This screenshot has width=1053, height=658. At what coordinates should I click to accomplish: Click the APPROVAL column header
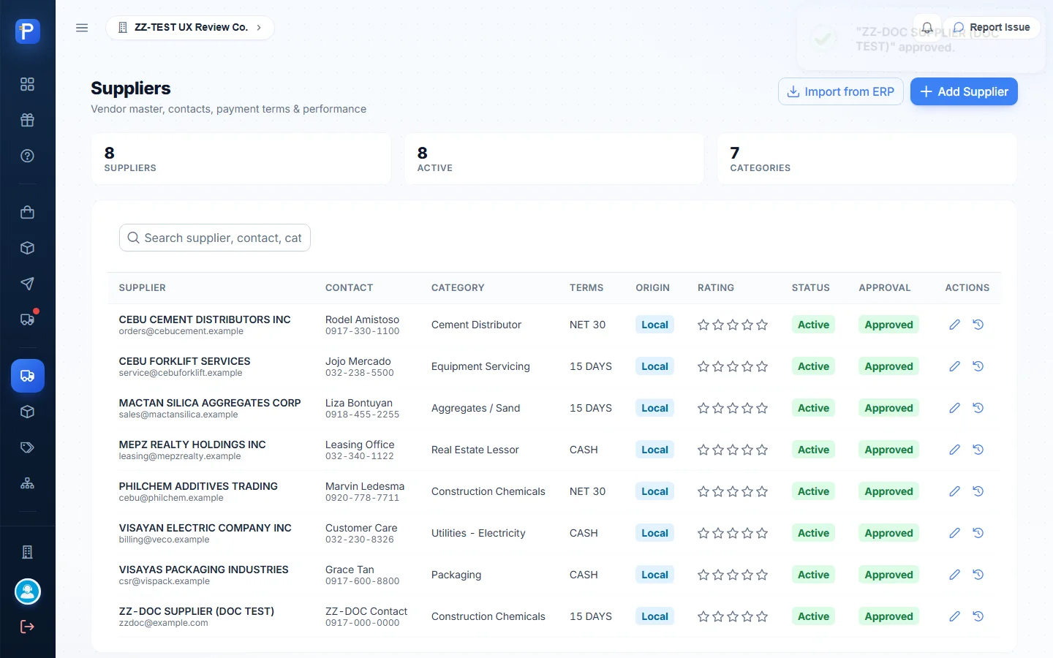click(885, 288)
